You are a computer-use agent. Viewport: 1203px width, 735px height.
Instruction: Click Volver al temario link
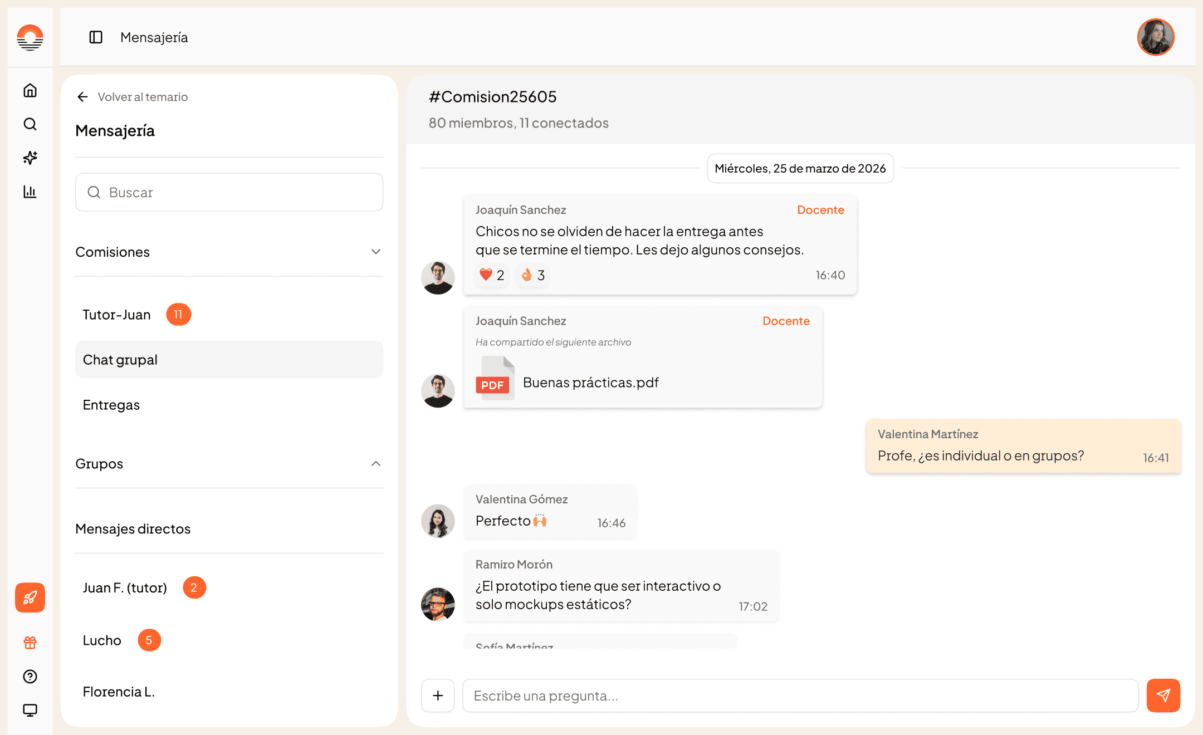[x=133, y=97]
